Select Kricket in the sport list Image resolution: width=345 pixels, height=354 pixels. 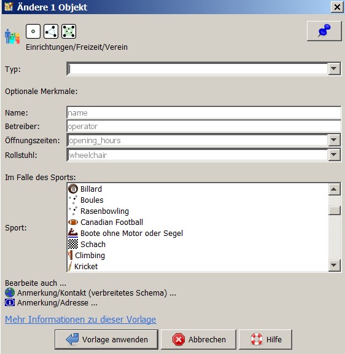[198, 266]
